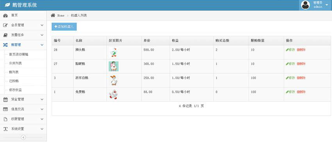Select 修改收益 in the sidebar submenu

coord(15,90)
